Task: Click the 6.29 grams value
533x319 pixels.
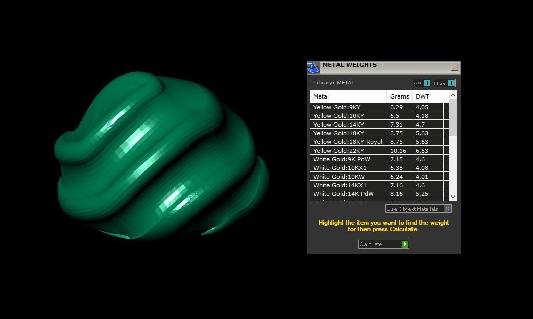Action: (396, 107)
